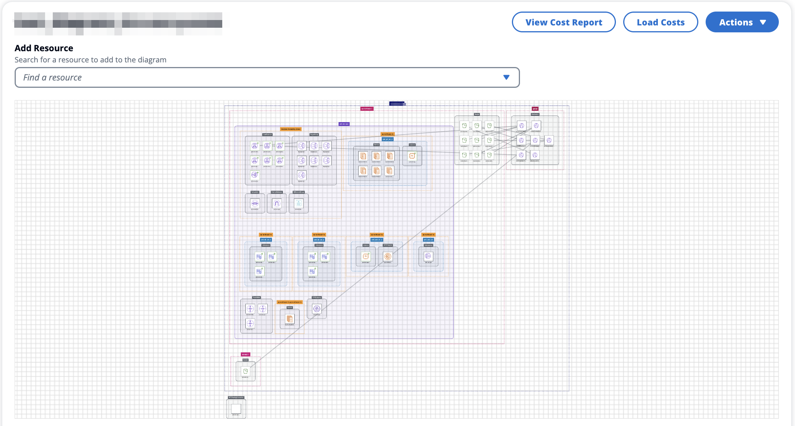
Task: Select the VPN Gateway lock icon node
Action: click(317, 309)
